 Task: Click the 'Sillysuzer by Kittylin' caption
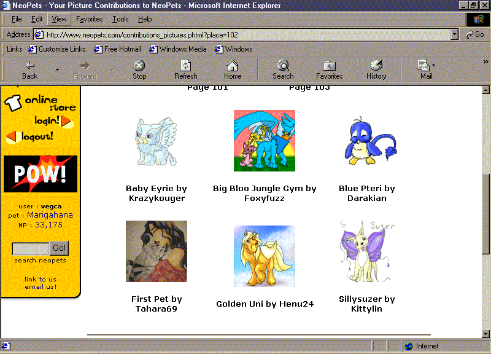366,304
